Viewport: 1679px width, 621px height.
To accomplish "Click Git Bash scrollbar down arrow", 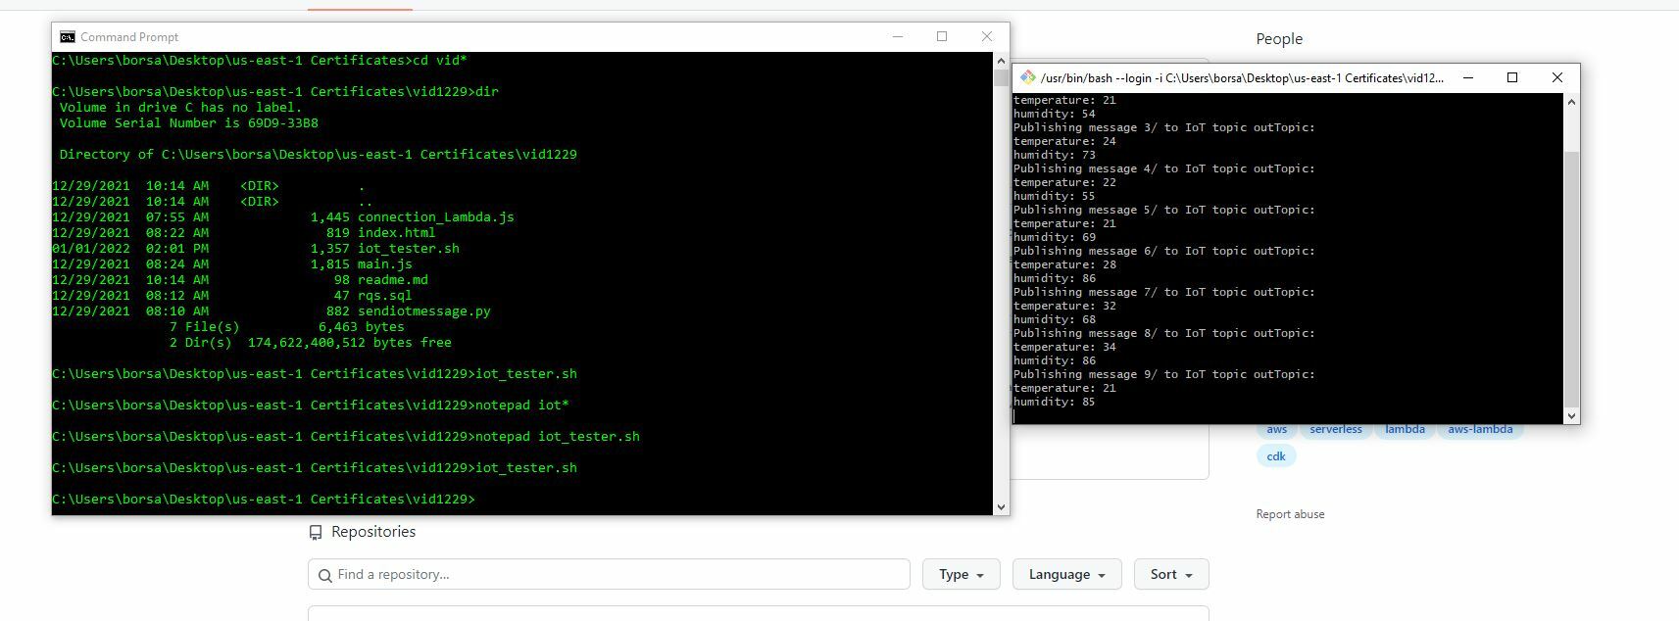I will 1572,415.
